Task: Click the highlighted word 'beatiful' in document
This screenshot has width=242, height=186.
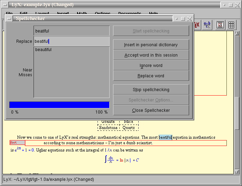Action: pyautogui.click(x=165, y=137)
